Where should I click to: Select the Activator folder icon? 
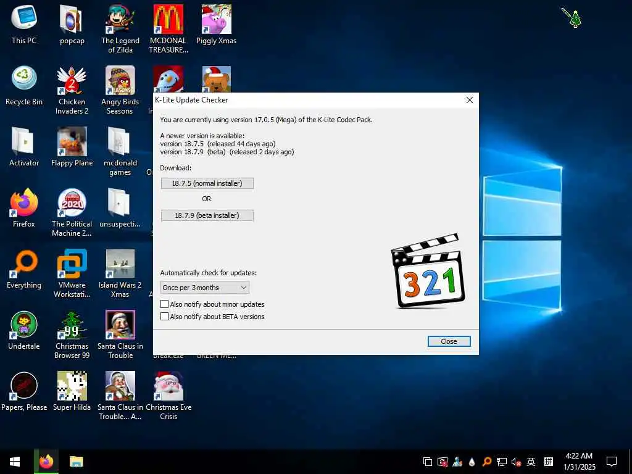point(24,147)
